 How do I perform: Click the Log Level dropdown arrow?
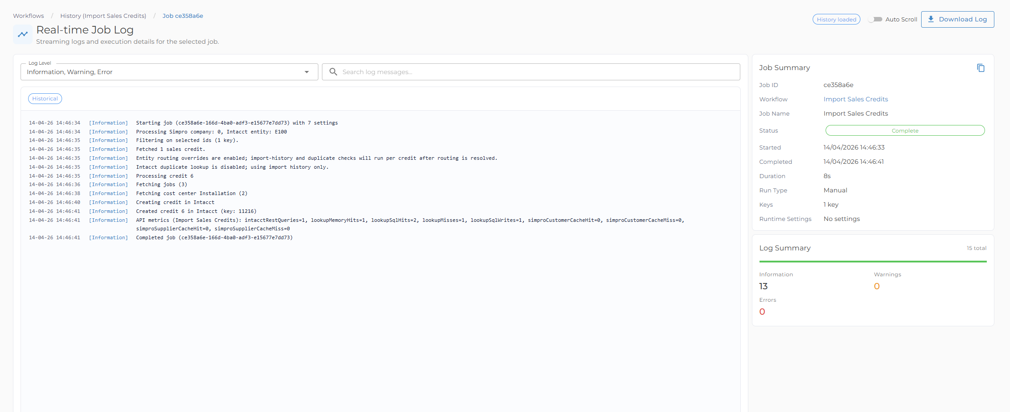click(x=307, y=72)
